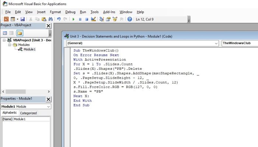Click the Find binoculars icon

click(x=50, y=19)
